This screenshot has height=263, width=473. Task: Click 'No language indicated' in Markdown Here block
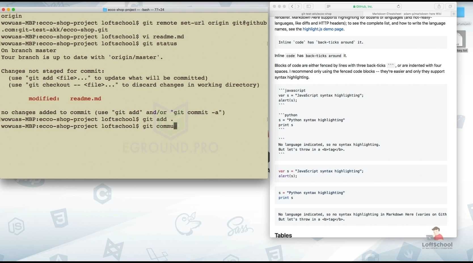tap(362, 215)
